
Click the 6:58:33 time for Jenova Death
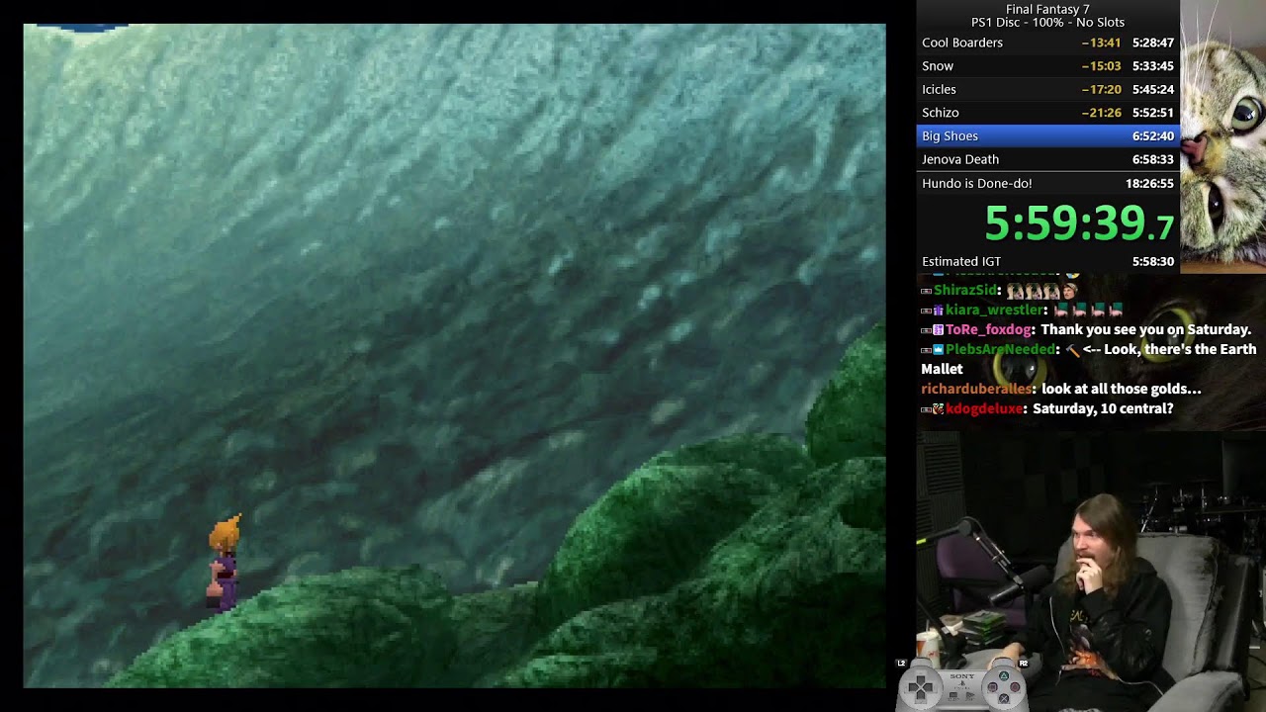pyautogui.click(x=1153, y=159)
